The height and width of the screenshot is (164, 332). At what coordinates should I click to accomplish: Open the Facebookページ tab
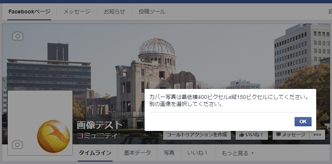pos(29,12)
